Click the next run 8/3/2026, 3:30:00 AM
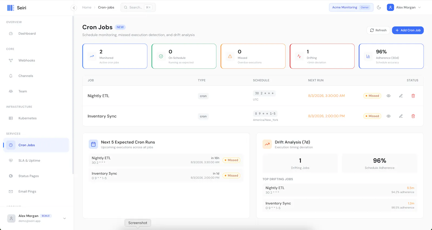432x230 pixels. [x=326, y=96]
